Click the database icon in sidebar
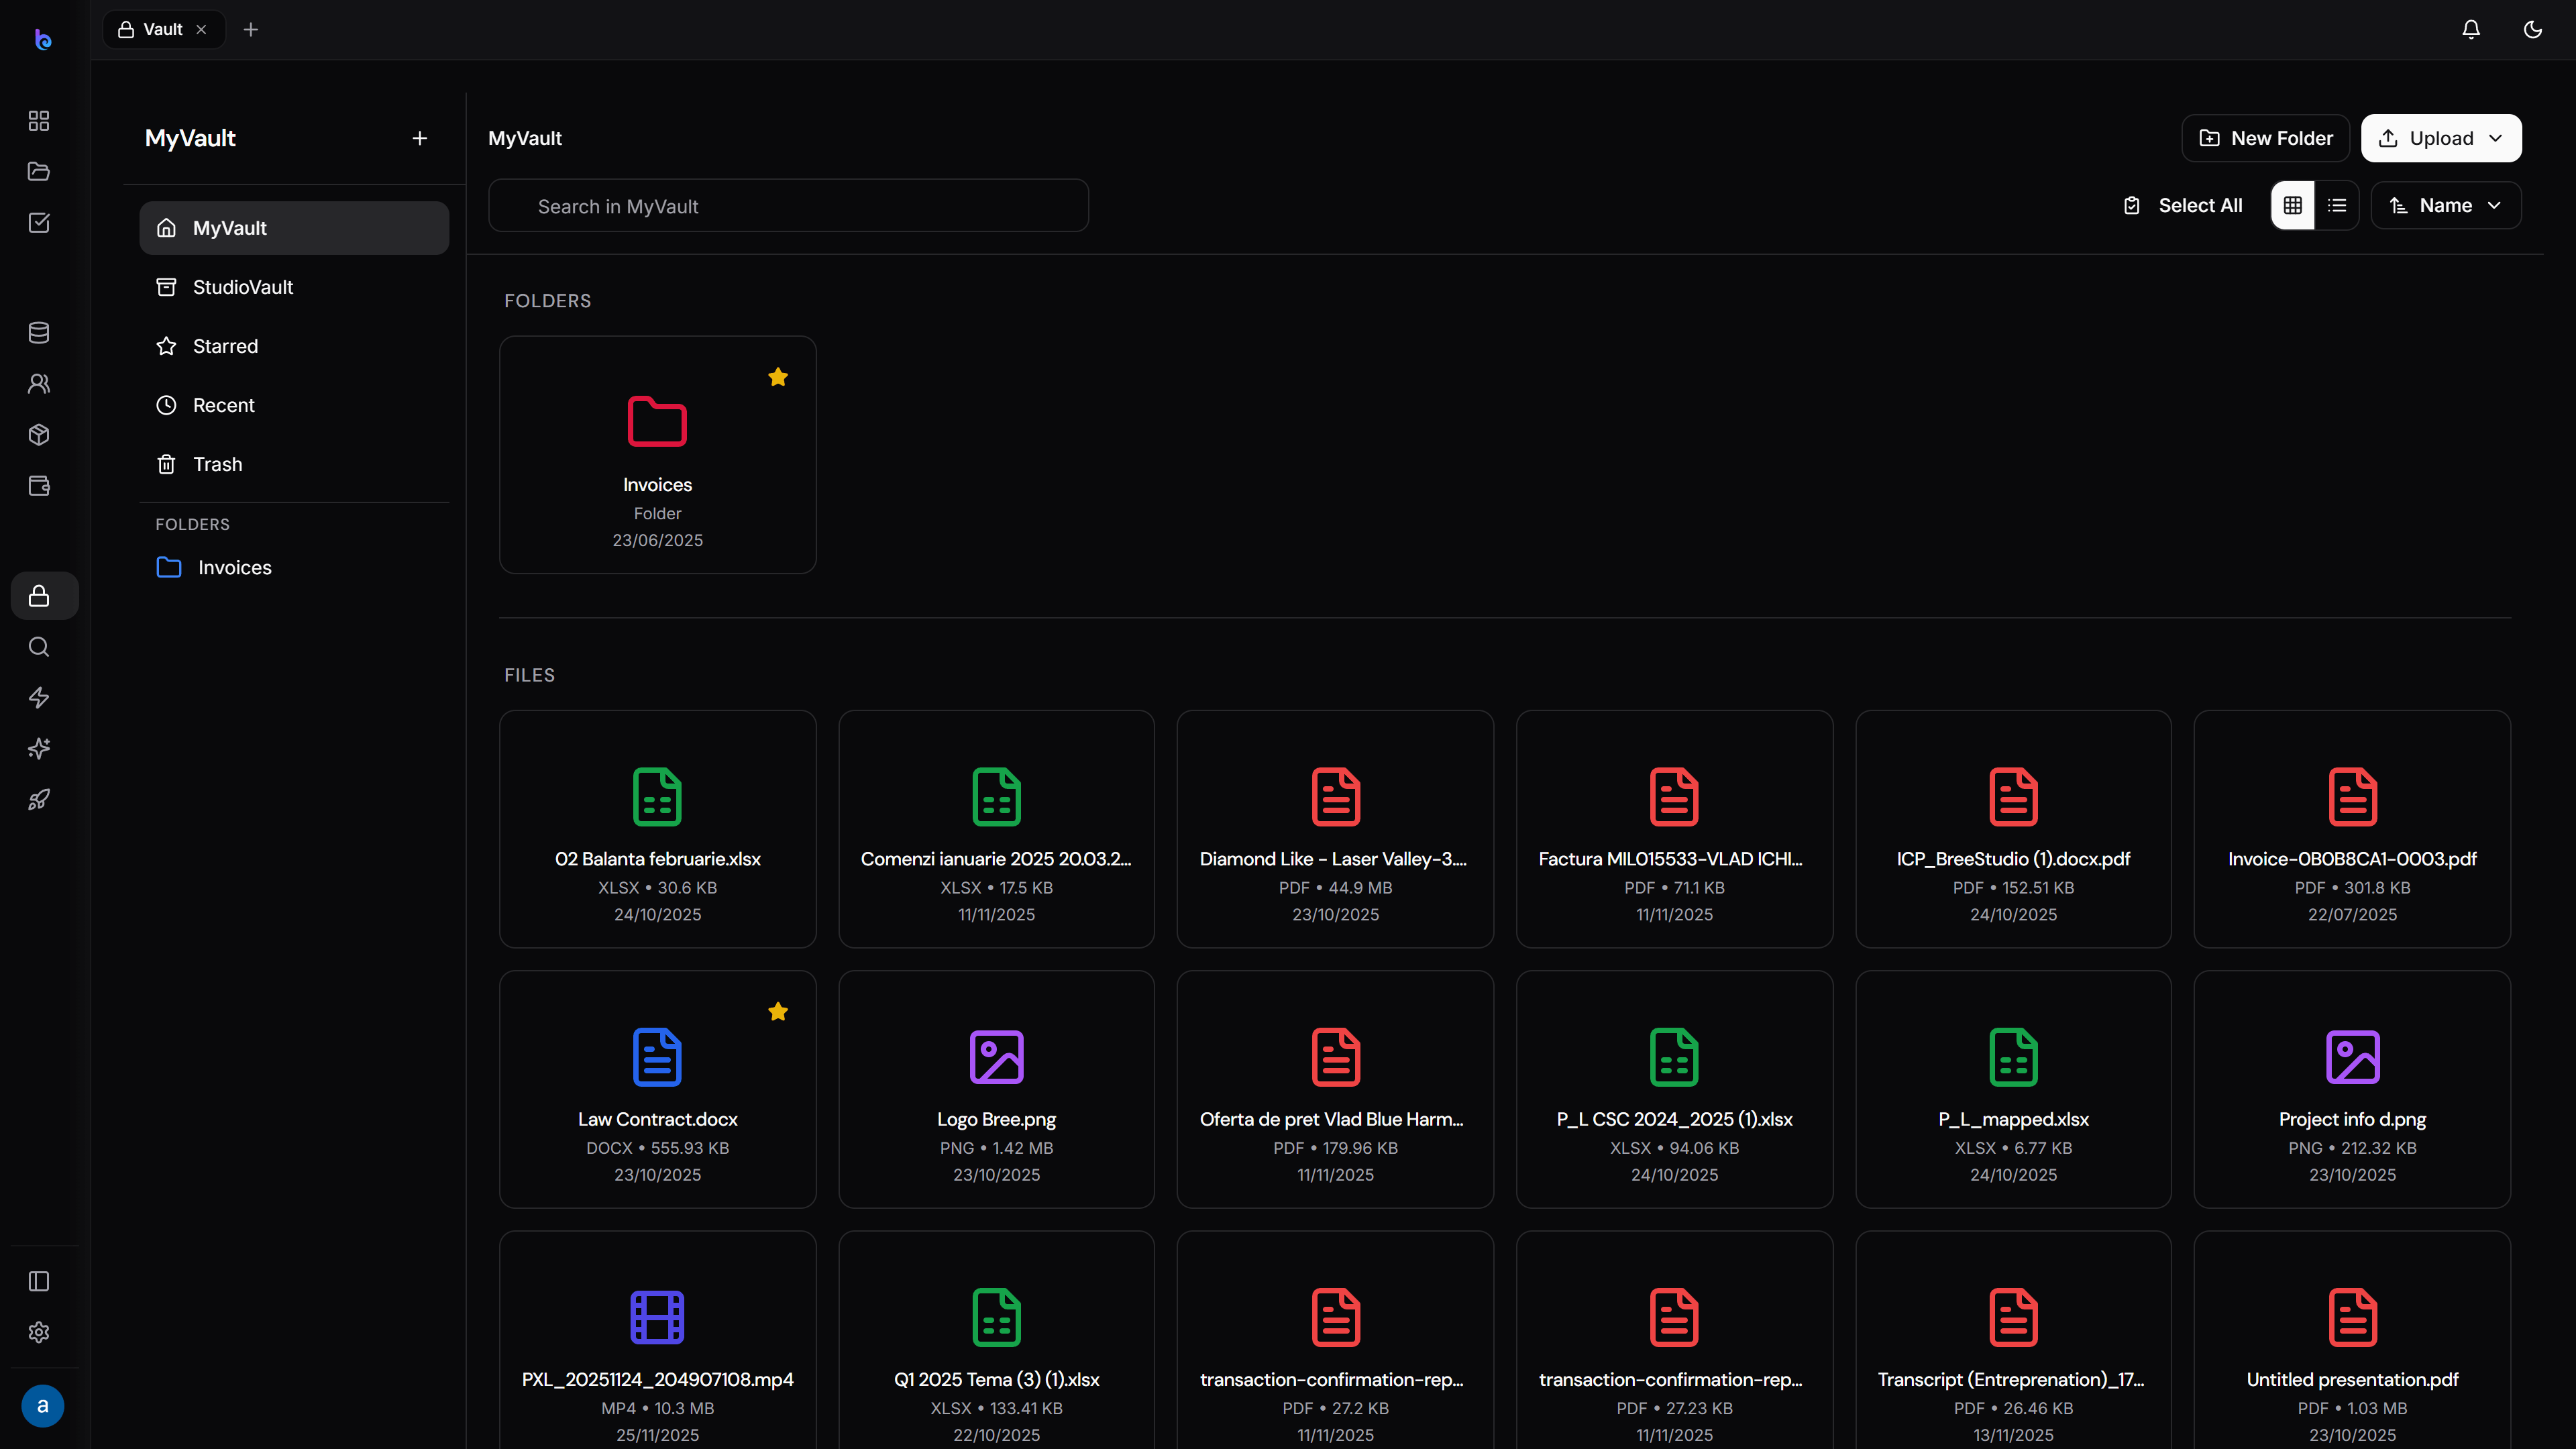 (x=39, y=333)
